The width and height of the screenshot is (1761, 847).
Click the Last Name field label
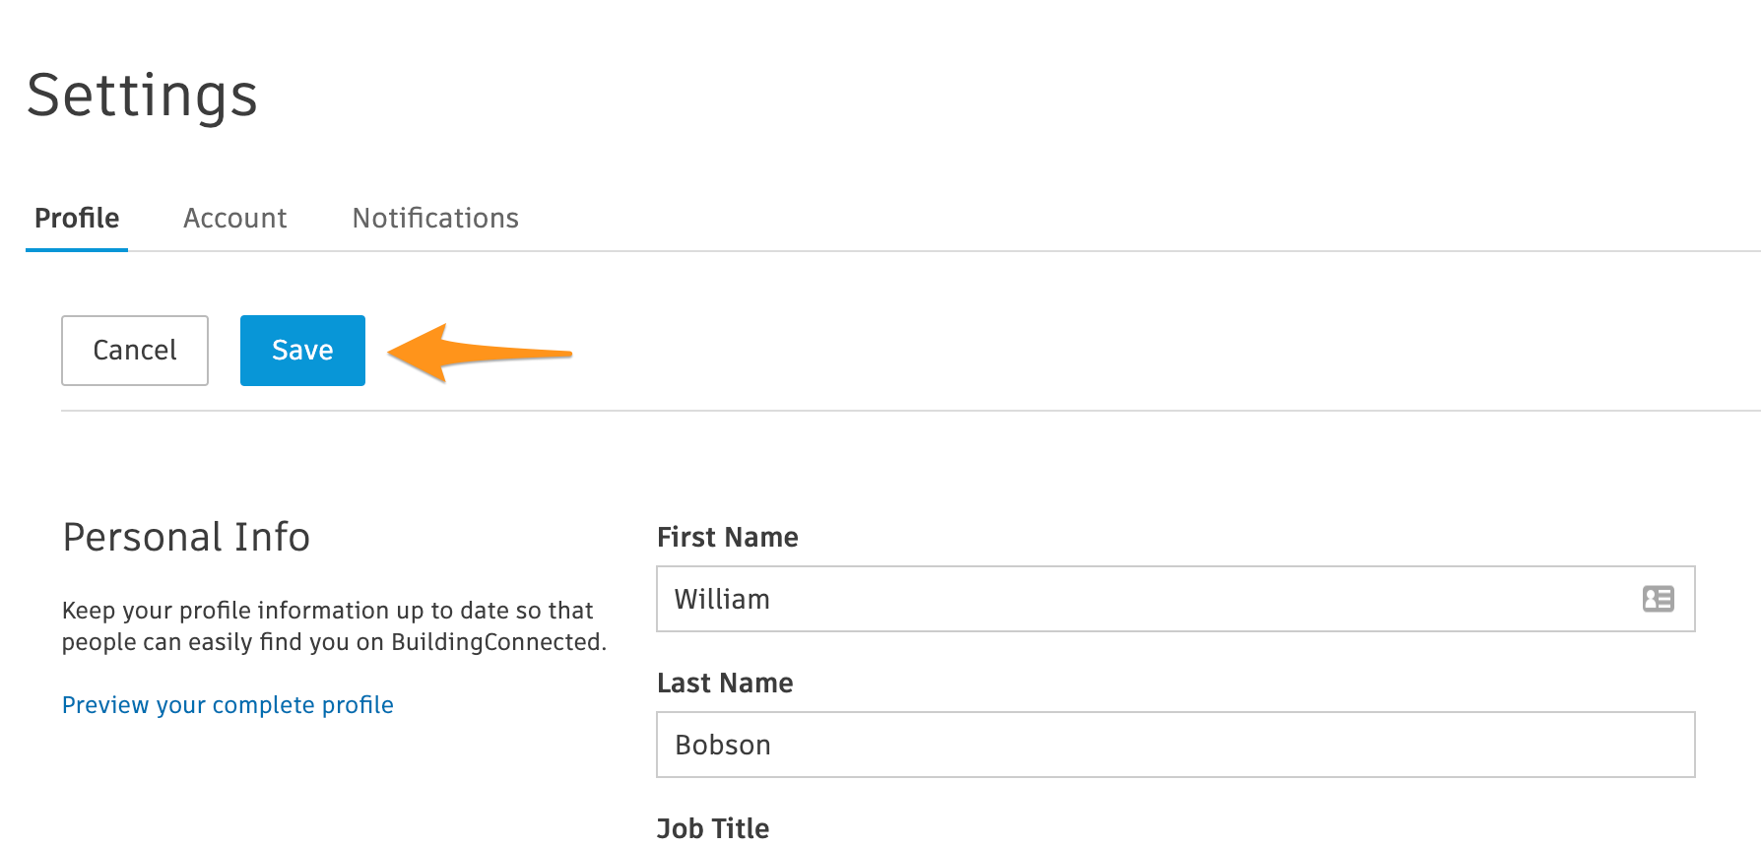tap(725, 683)
